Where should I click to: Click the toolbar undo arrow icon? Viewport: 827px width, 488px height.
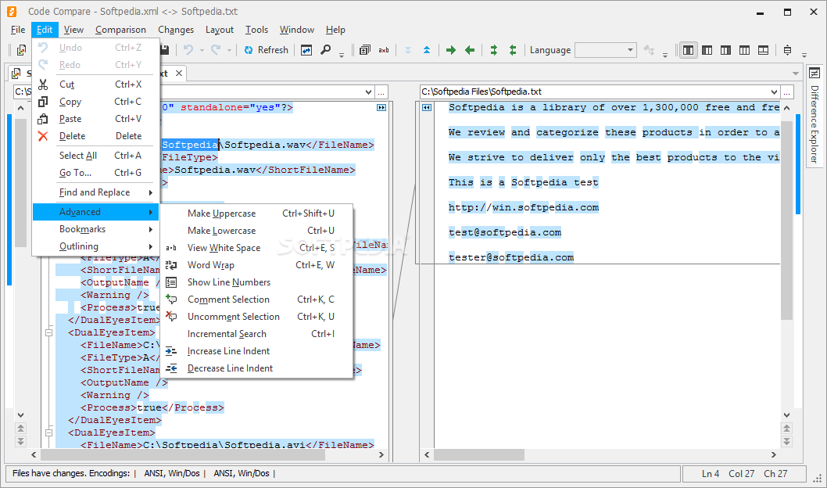point(188,50)
